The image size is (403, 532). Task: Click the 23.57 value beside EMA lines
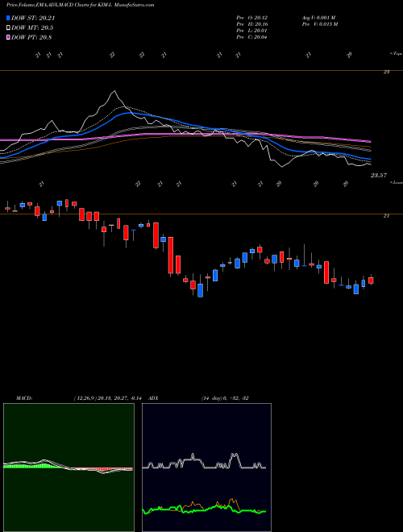click(x=379, y=176)
